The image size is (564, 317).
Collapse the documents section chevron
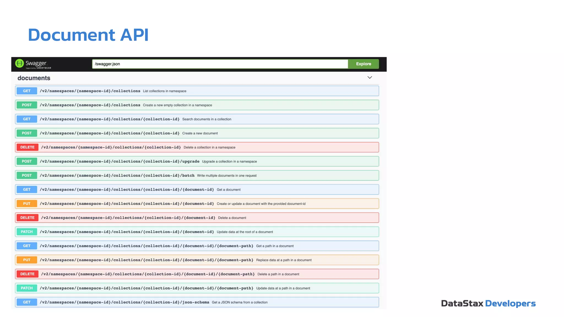point(370,78)
